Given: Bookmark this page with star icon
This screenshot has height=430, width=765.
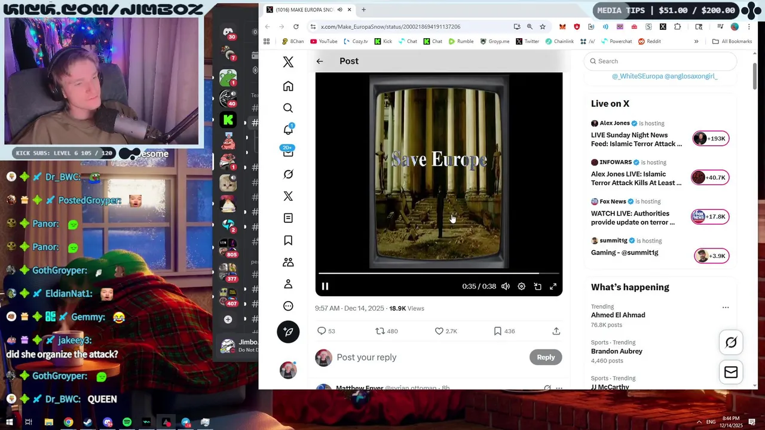Looking at the screenshot, I should pos(543,26).
